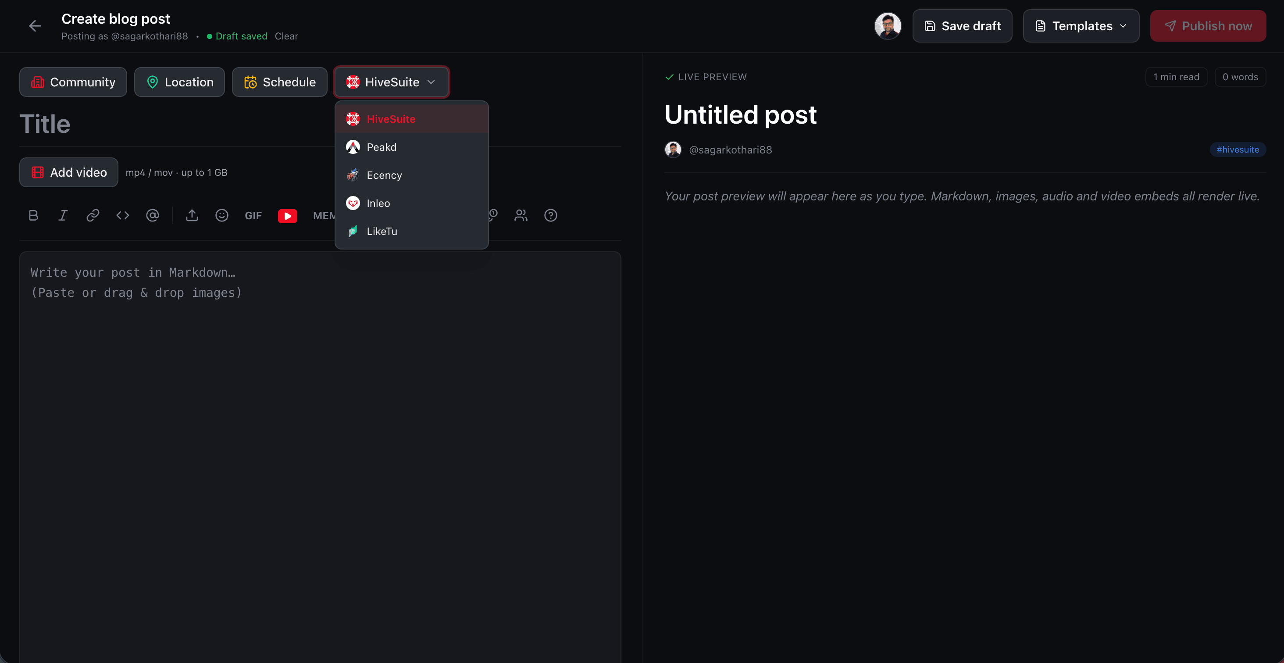Set a post location
The width and height of the screenshot is (1284, 663).
point(179,82)
